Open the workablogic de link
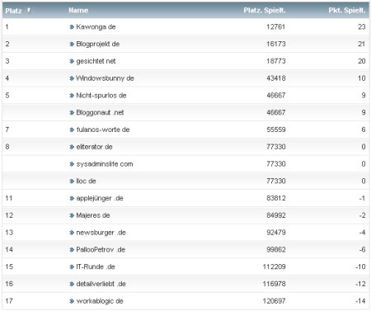 (x=100, y=301)
